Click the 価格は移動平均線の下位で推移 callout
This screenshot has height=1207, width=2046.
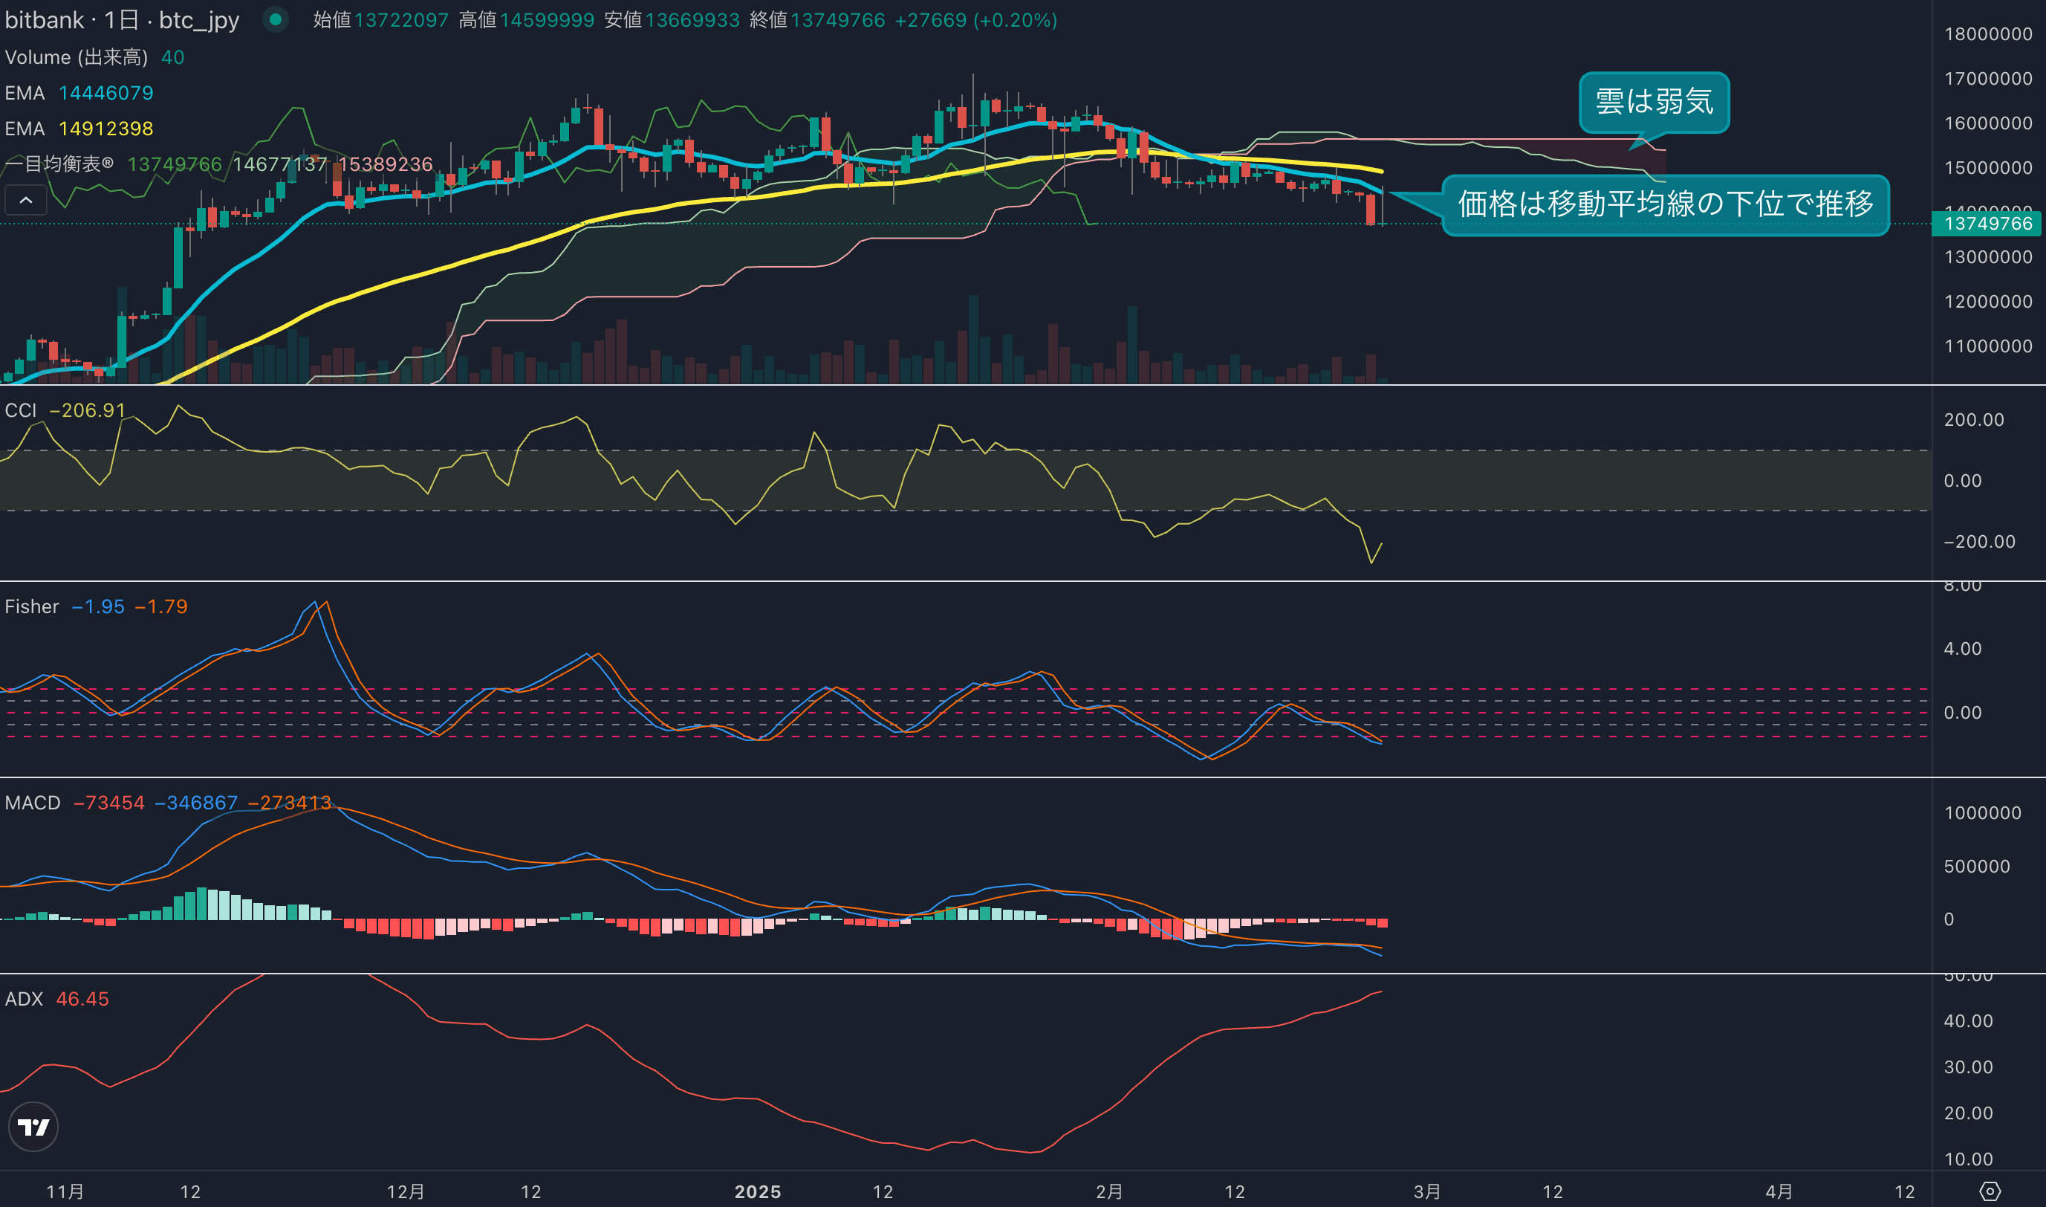pos(1665,204)
